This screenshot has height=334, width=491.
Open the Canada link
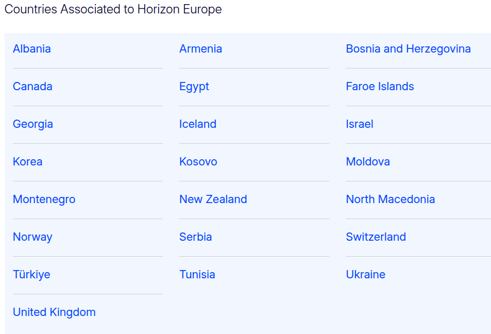tap(32, 87)
